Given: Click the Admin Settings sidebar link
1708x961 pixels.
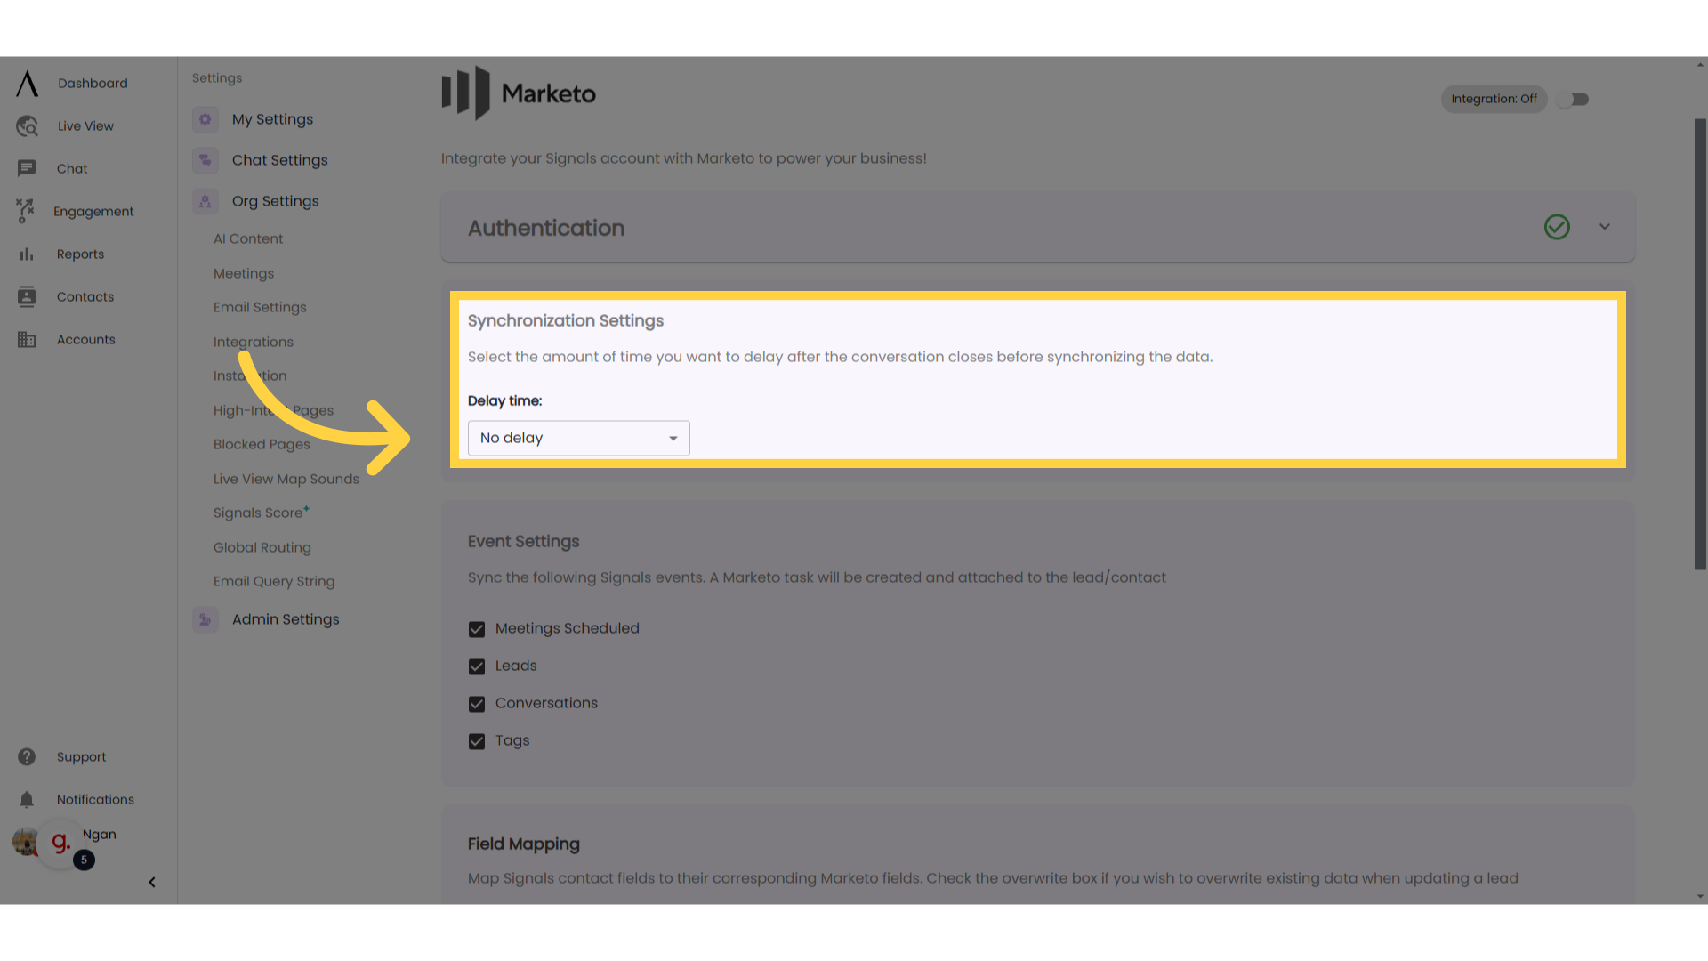Looking at the screenshot, I should (x=285, y=618).
